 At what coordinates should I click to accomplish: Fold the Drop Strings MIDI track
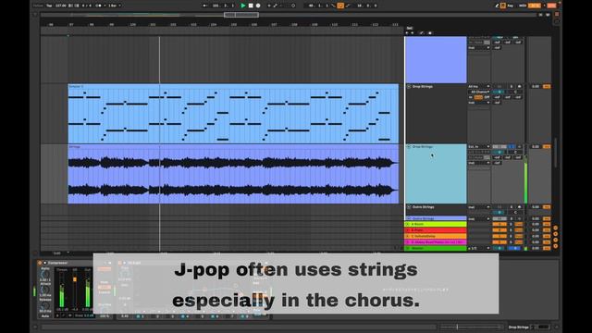[x=409, y=86]
